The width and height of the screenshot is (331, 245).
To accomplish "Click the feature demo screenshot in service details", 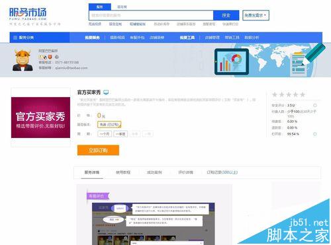I will coord(153,224).
